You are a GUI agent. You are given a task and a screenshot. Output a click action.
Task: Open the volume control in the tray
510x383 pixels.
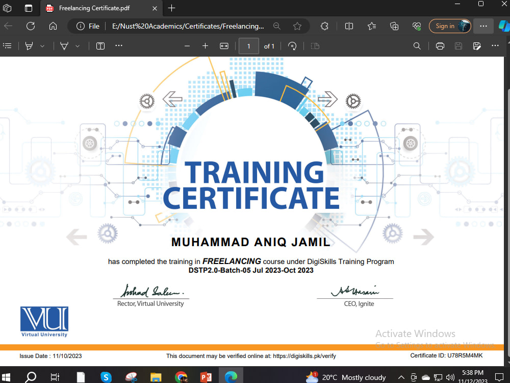pyautogui.click(x=450, y=377)
